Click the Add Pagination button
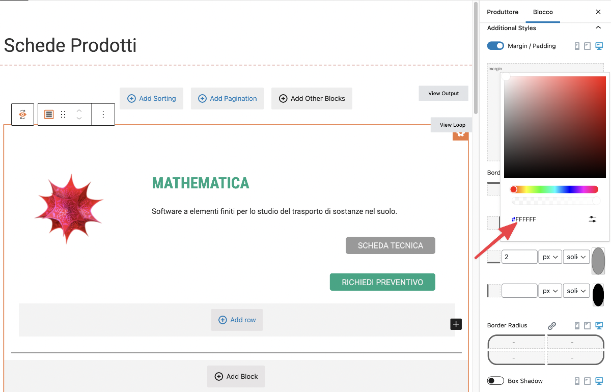This screenshot has height=392, width=611. (x=227, y=98)
